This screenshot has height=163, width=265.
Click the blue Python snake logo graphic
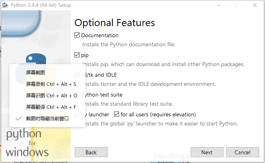coord(36,59)
